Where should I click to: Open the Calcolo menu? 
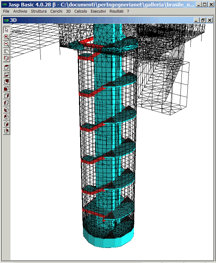click(x=81, y=11)
